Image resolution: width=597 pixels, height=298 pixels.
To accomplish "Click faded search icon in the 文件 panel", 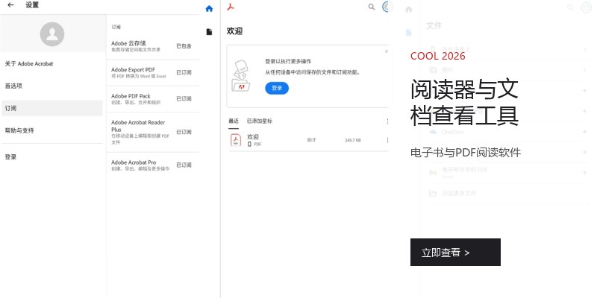I will click(x=570, y=7).
